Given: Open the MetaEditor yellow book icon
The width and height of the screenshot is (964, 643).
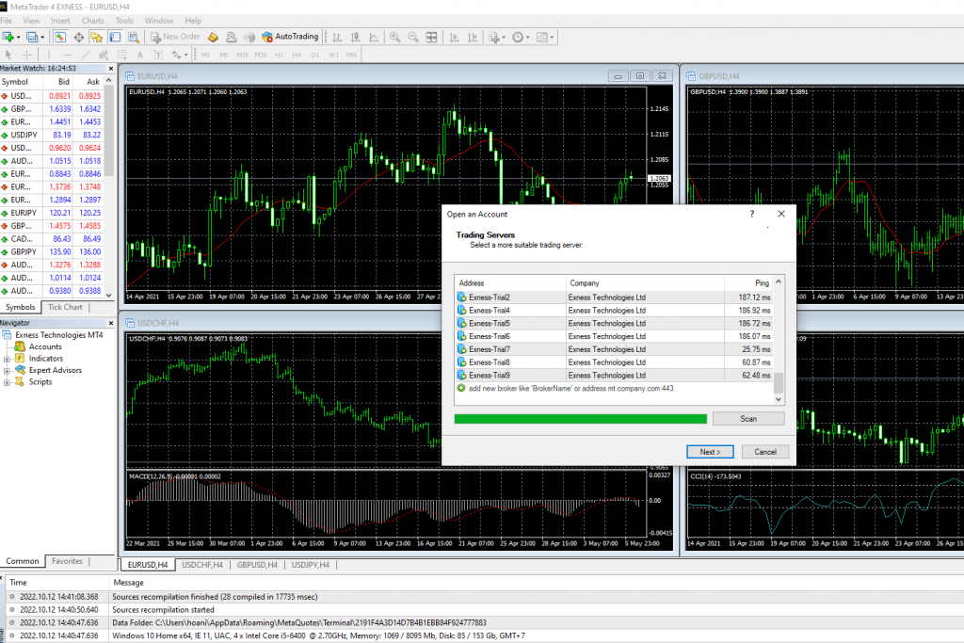Looking at the screenshot, I should point(213,37).
